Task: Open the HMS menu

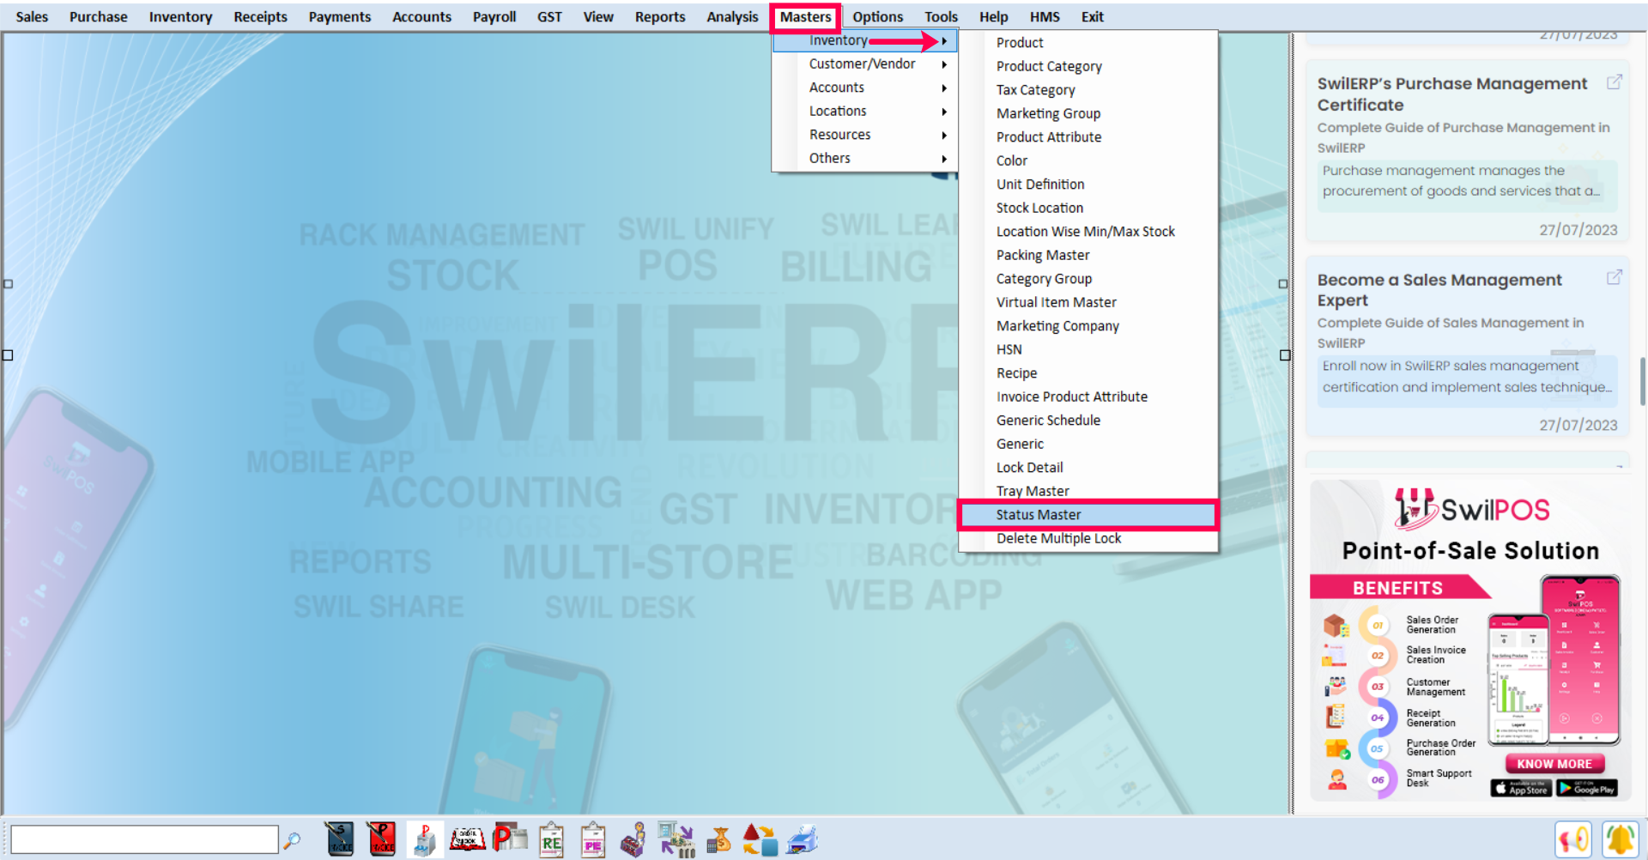Action: tap(1045, 17)
